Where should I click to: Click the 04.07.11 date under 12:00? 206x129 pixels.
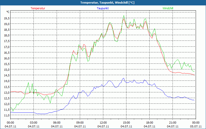(103, 126)
